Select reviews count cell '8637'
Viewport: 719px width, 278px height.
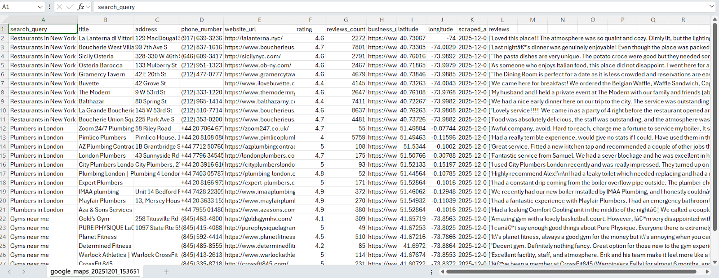[x=346, y=110]
